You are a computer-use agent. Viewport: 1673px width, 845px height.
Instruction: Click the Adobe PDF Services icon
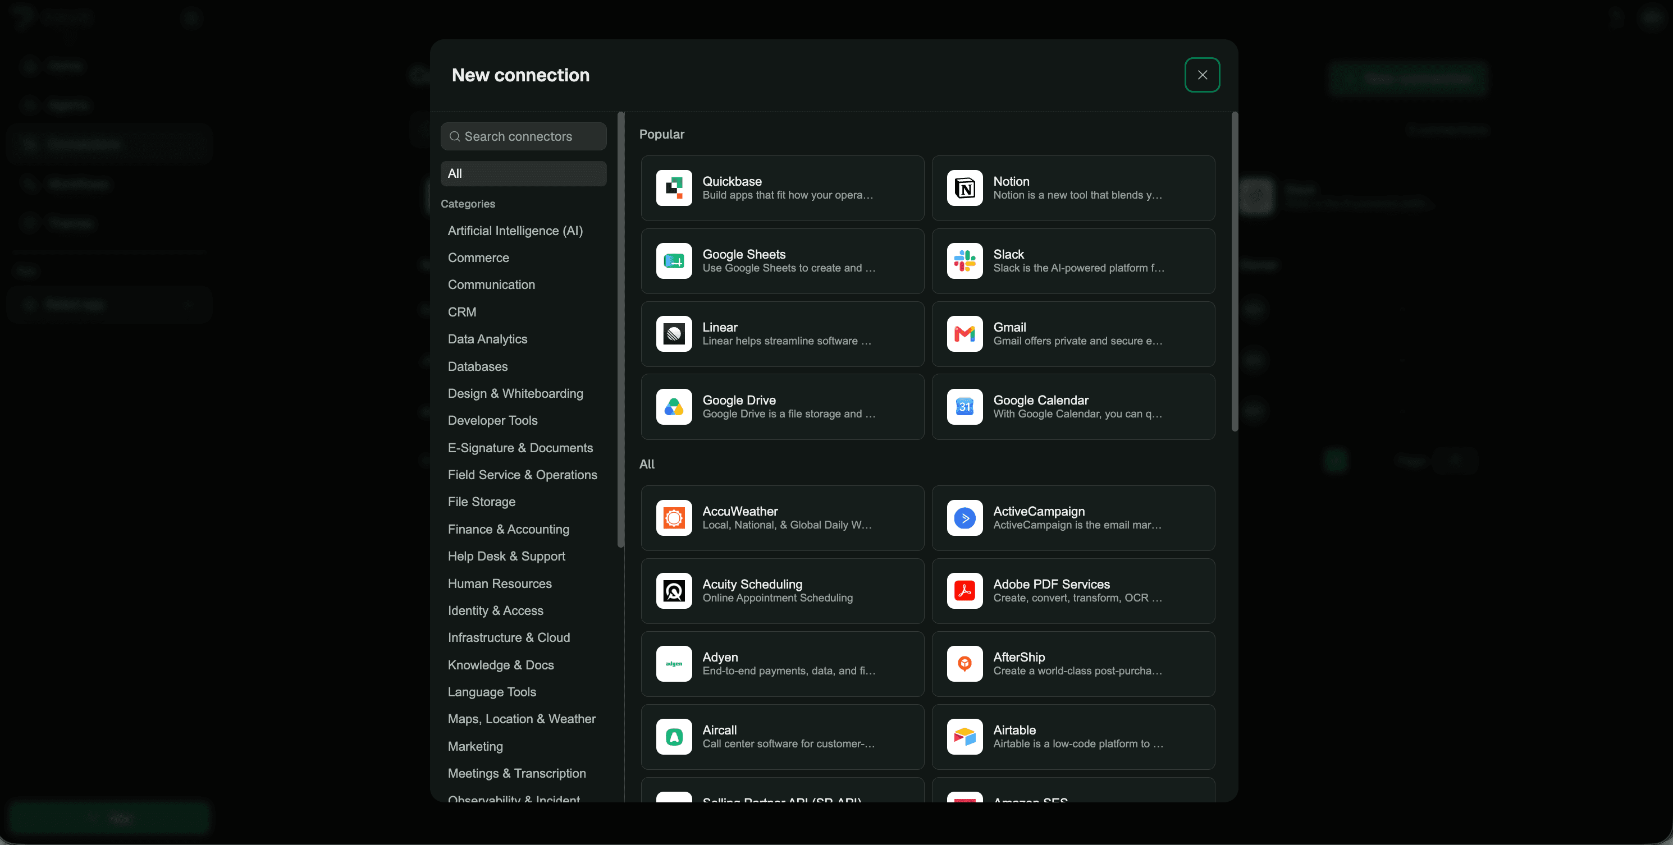[x=965, y=591]
